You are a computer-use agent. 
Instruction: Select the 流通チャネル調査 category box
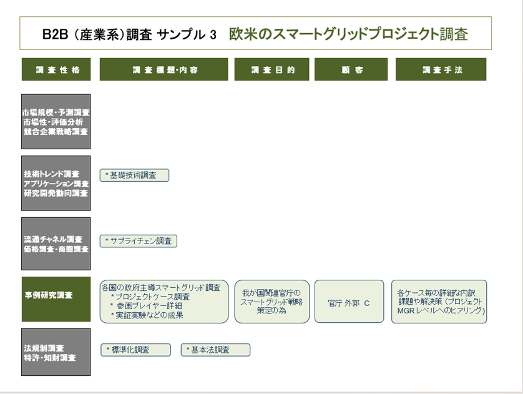[x=56, y=244]
